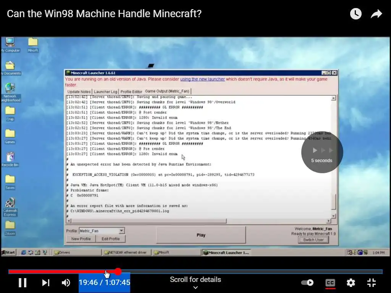The image size is (391, 293).
Task: Click the horizontal scrollbar thumb in log
Action: pos(149,221)
